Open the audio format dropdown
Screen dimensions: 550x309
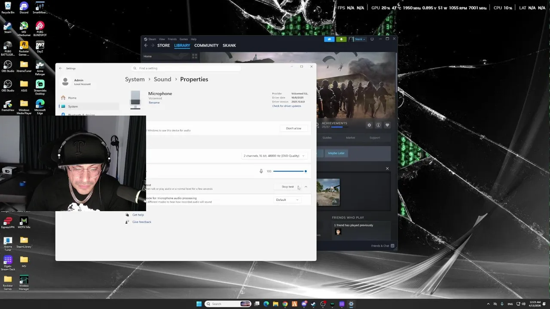[x=275, y=156]
